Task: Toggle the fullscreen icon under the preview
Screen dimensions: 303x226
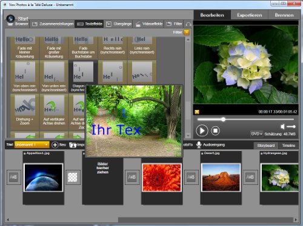Action: pos(197,112)
